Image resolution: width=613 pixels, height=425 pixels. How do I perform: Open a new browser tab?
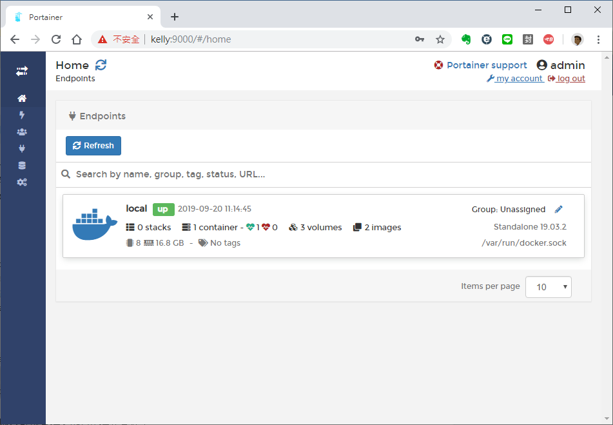click(x=175, y=17)
